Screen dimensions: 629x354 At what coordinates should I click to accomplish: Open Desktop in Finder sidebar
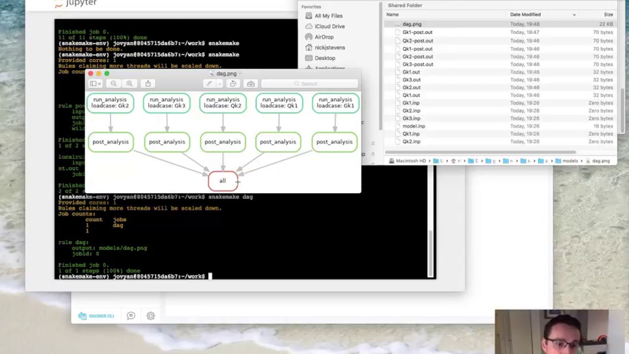tap(325, 58)
